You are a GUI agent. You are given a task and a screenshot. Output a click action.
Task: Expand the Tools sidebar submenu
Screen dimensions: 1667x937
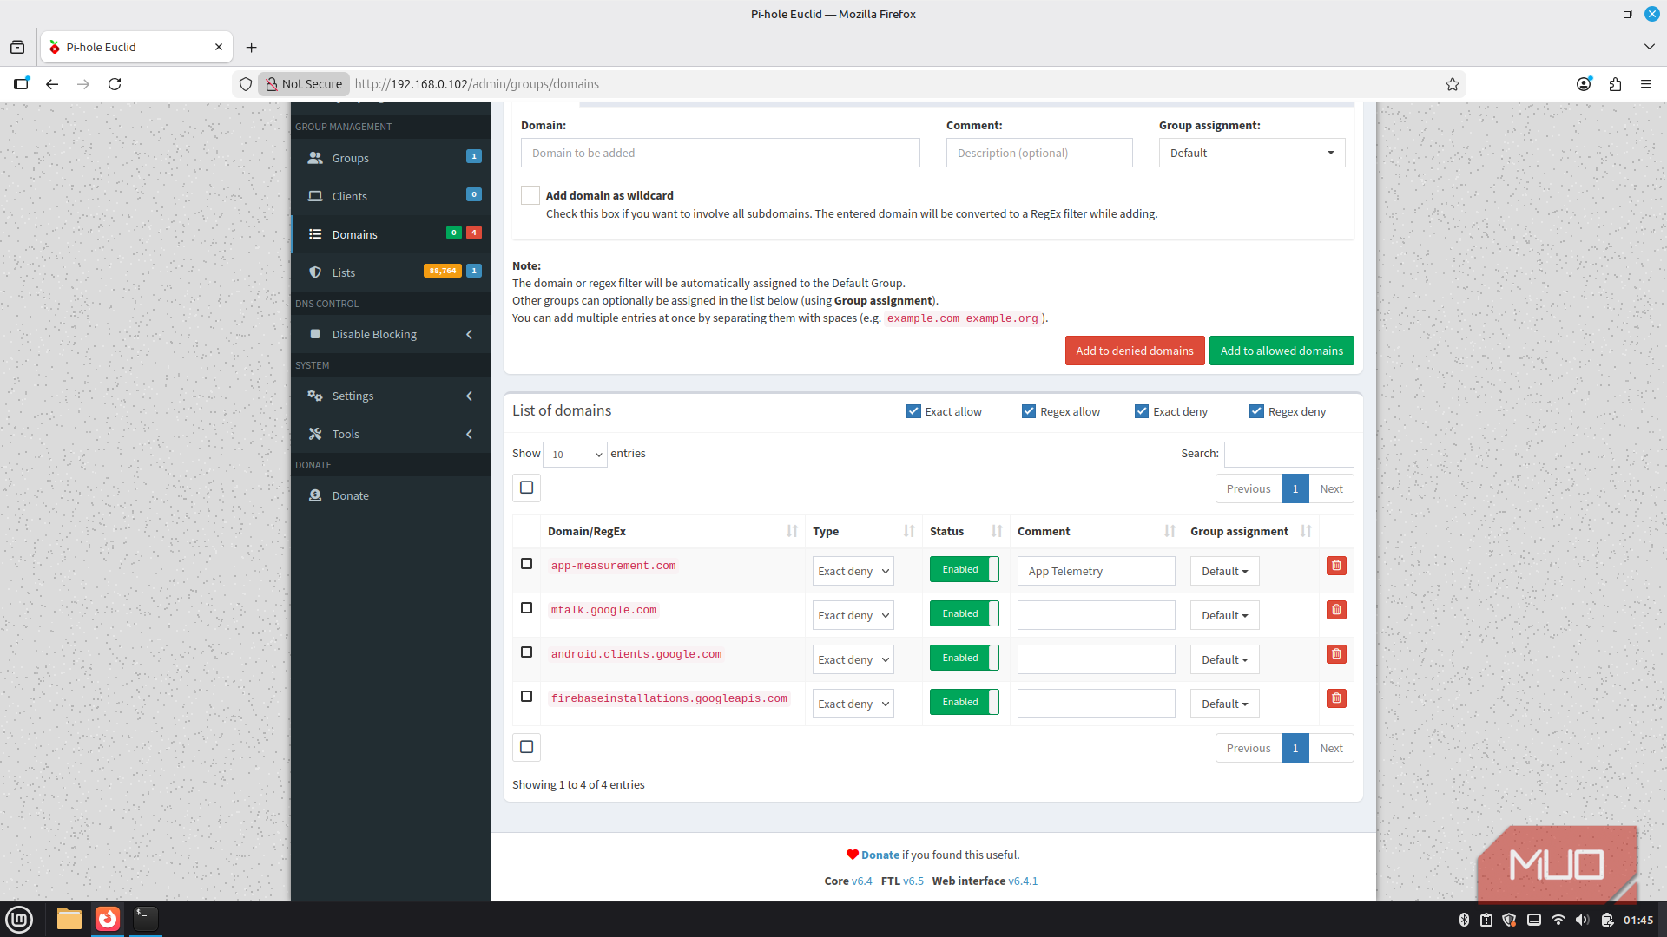click(x=391, y=434)
